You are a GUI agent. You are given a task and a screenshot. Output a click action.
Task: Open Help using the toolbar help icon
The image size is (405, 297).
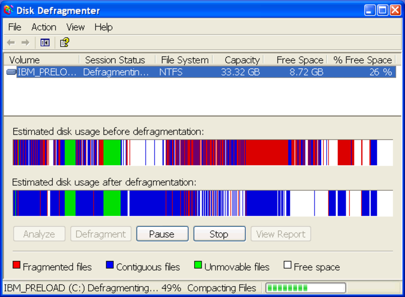64,42
